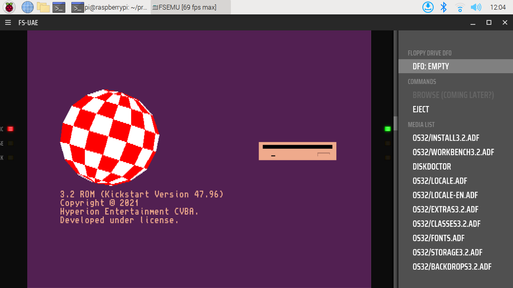Image resolution: width=513 pixels, height=288 pixels.
Task: Choose DISKDOCTOR from the media list
Action: pyautogui.click(x=432, y=167)
